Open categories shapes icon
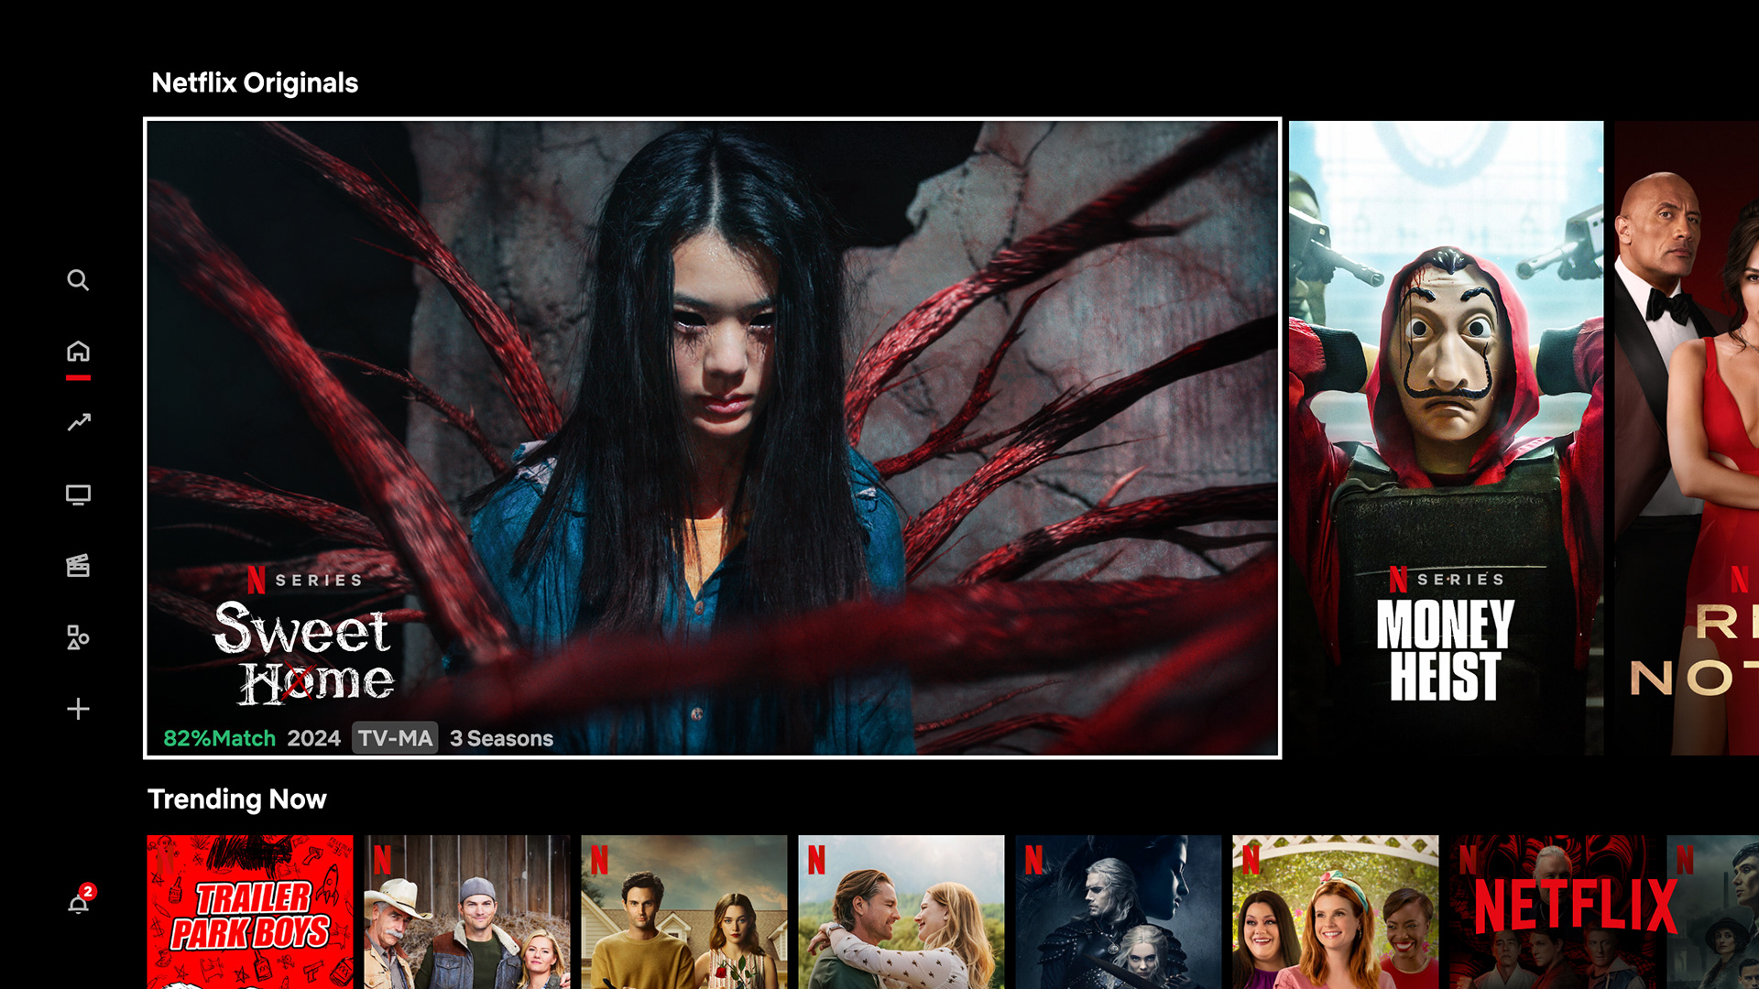This screenshot has height=989, width=1759. pos(78,637)
